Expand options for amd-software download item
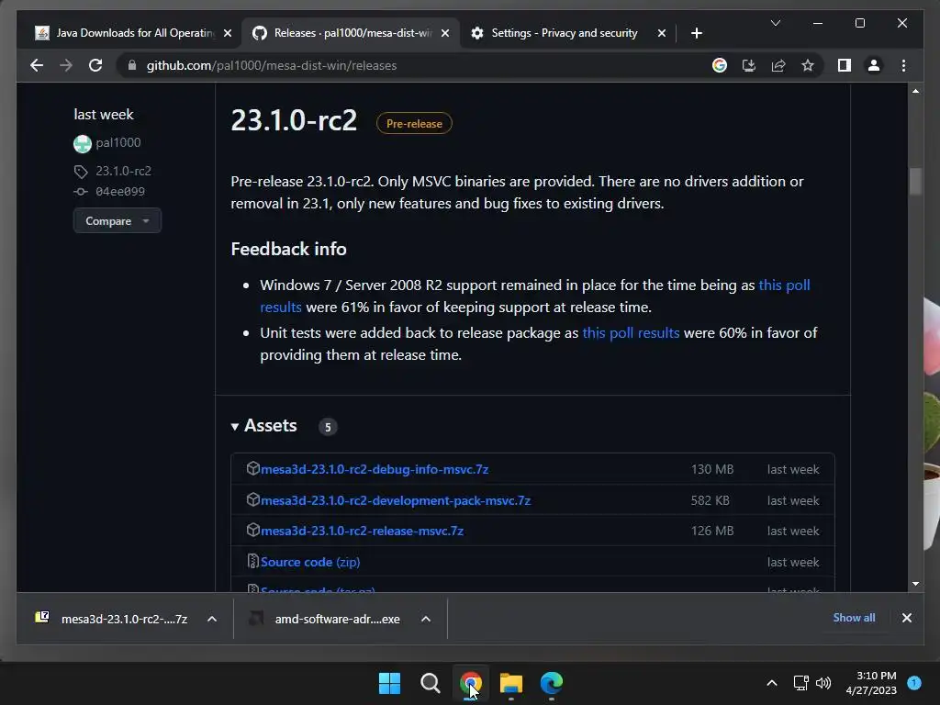This screenshot has width=940, height=705. 426,619
